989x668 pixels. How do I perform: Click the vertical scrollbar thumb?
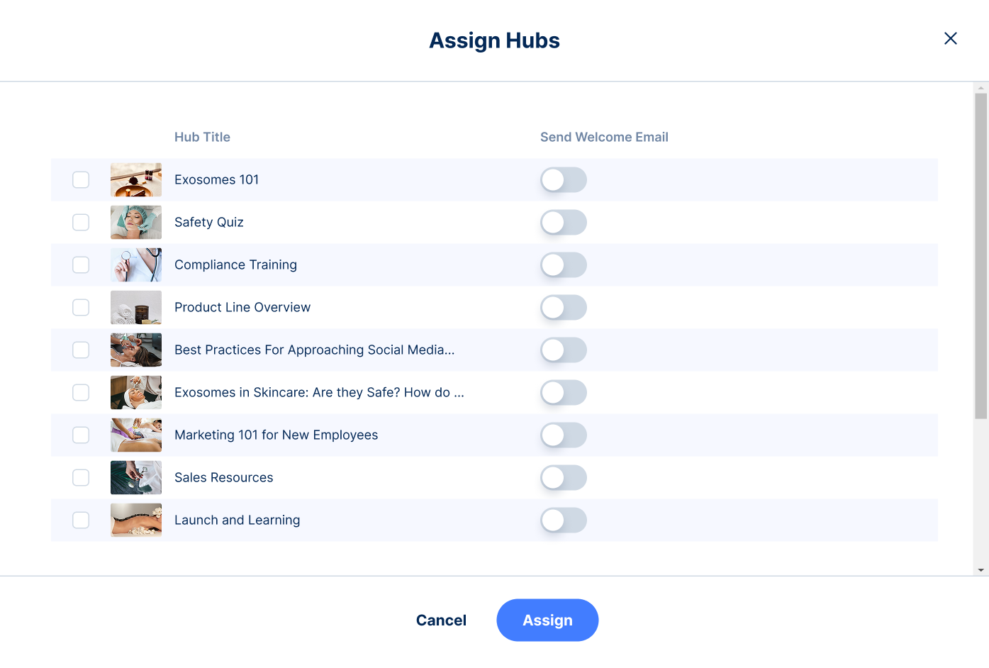(980, 256)
